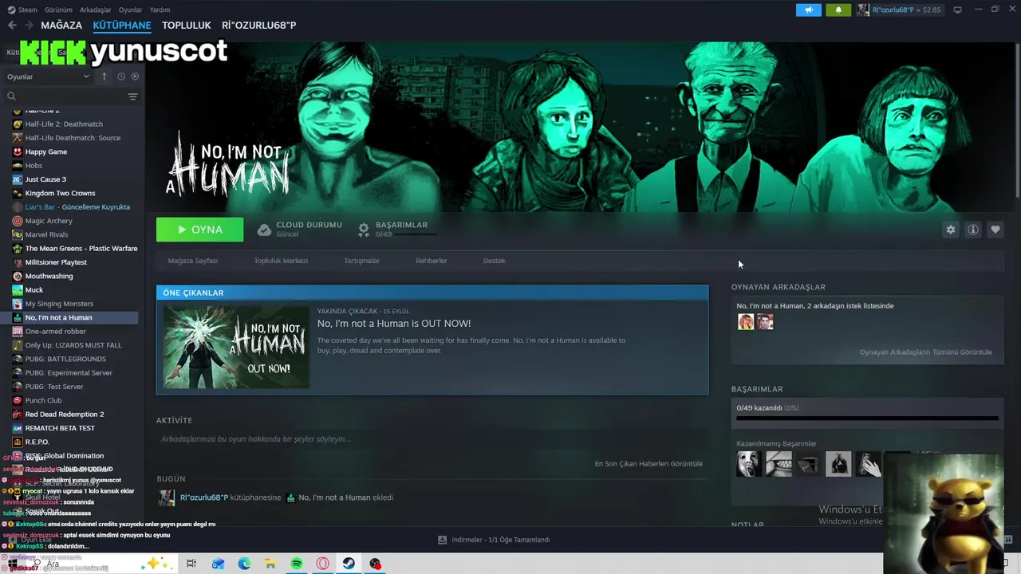
Task: Open Topluluk Merkezi link
Action: [281, 261]
